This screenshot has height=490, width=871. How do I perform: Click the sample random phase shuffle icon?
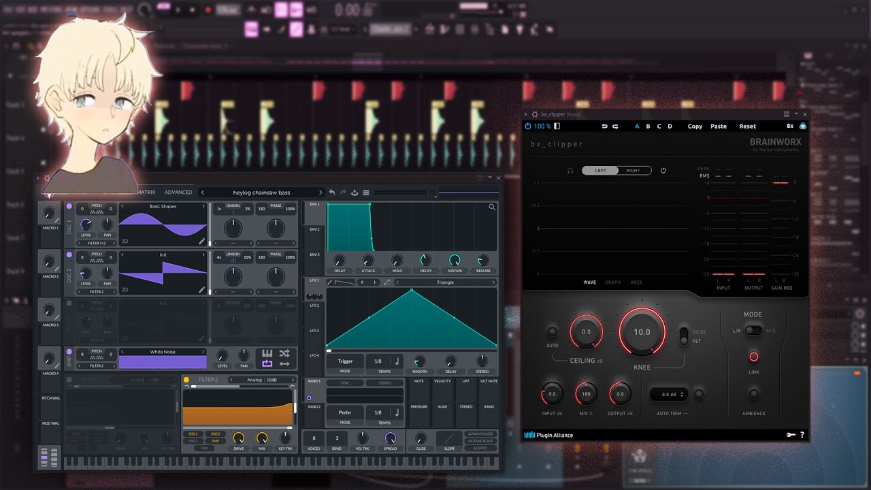[284, 353]
